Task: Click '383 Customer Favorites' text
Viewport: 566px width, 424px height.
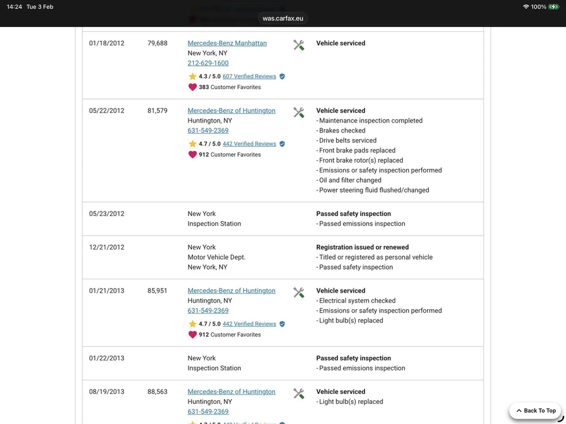Action: pyautogui.click(x=230, y=87)
